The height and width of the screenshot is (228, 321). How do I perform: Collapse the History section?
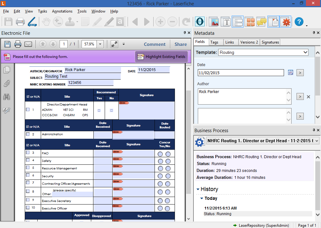pyautogui.click(x=198, y=189)
